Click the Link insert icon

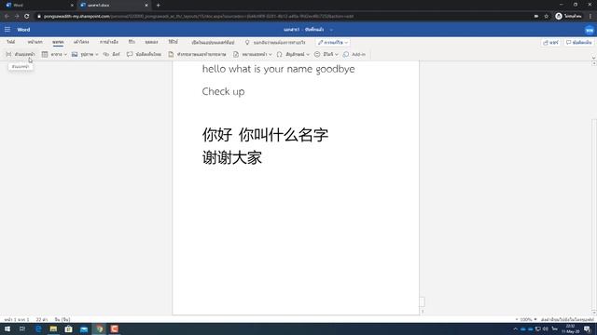pos(105,54)
